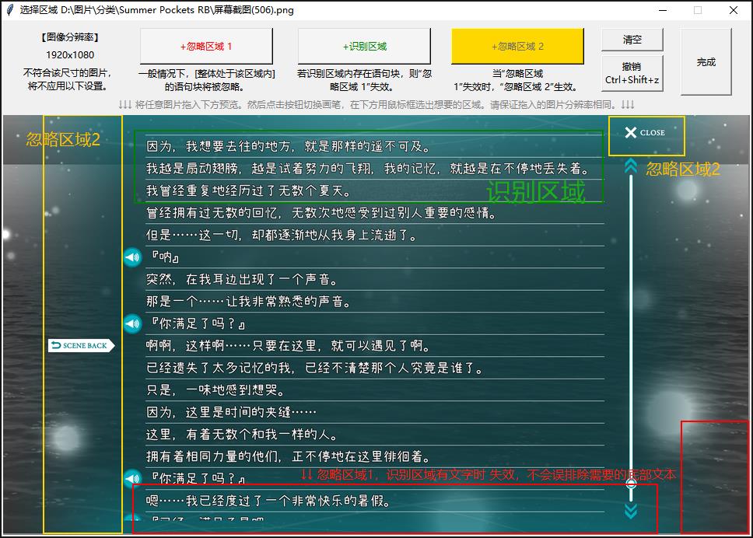Click the yellow +忽略区域 2 button
Viewport: 753px width, 538px height.
click(517, 46)
